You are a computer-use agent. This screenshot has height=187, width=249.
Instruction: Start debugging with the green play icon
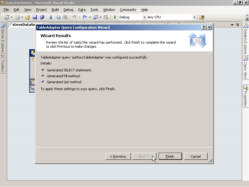115,17
